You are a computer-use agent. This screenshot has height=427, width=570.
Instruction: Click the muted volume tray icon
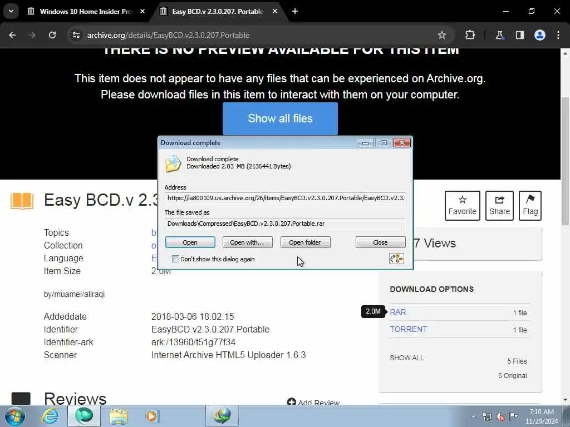tap(500, 417)
